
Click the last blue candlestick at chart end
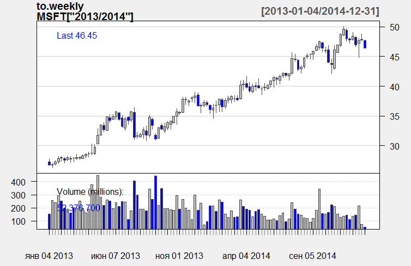click(x=365, y=44)
